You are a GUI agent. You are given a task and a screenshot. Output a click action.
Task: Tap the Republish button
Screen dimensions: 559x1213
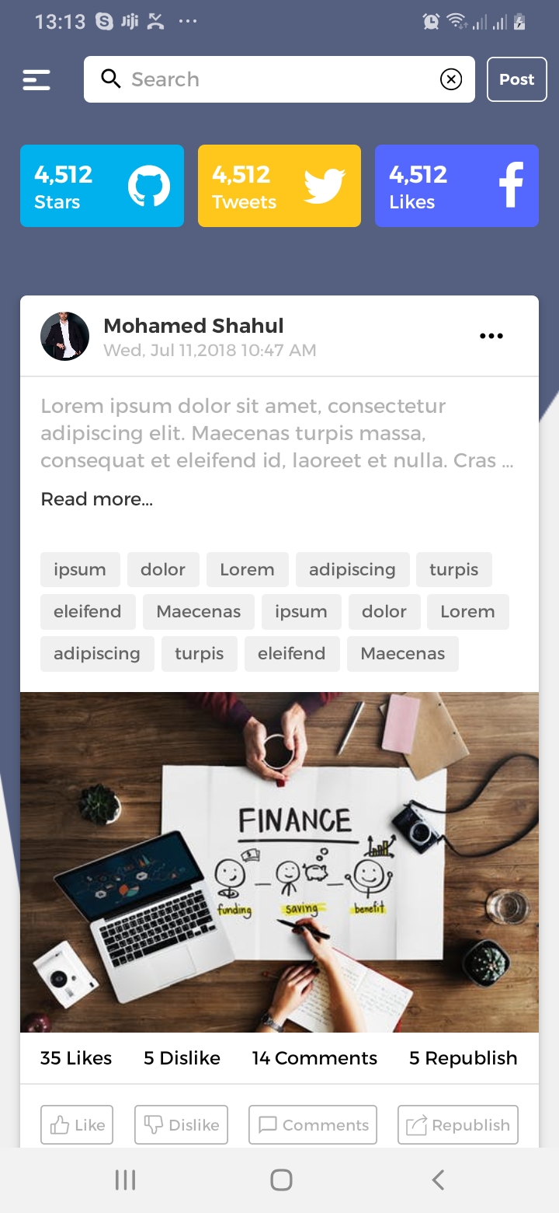[x=458, y=1125]
